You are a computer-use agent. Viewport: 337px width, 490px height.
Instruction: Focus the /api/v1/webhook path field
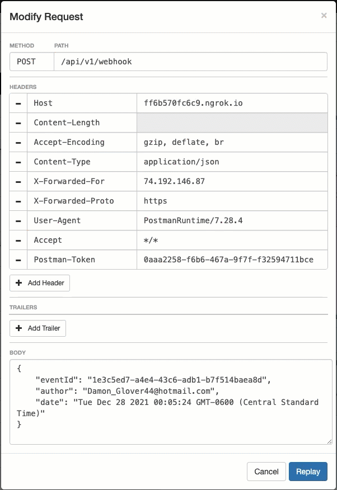pyautogui.click(x=190, y=62)
